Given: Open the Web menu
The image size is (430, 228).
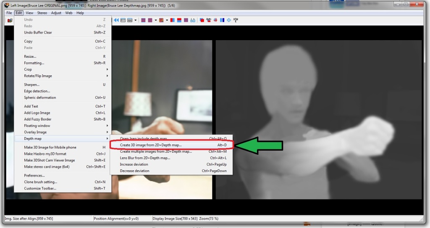Looking at the screenshot, I should (69, 13).
